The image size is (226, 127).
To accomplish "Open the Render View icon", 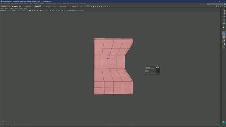I will [91, 6].
